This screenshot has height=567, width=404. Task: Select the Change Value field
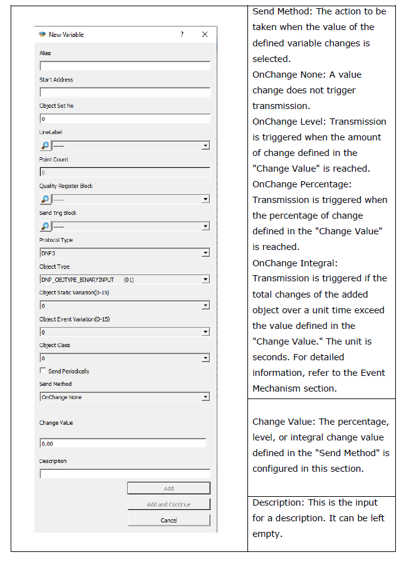click(123, 444)
